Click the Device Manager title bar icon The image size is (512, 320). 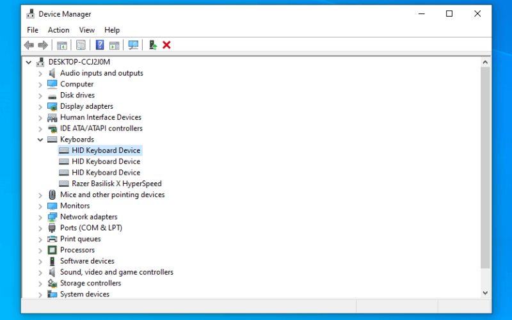30,13
